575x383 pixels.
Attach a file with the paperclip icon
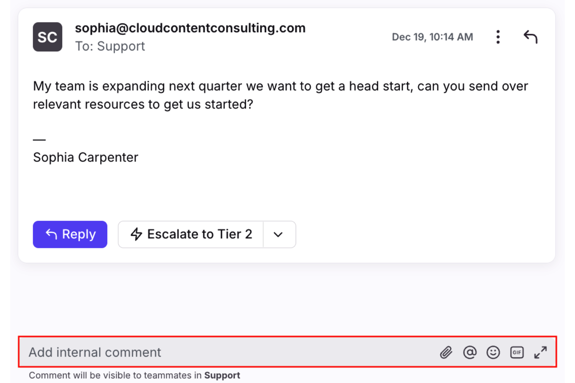[446, 352]
